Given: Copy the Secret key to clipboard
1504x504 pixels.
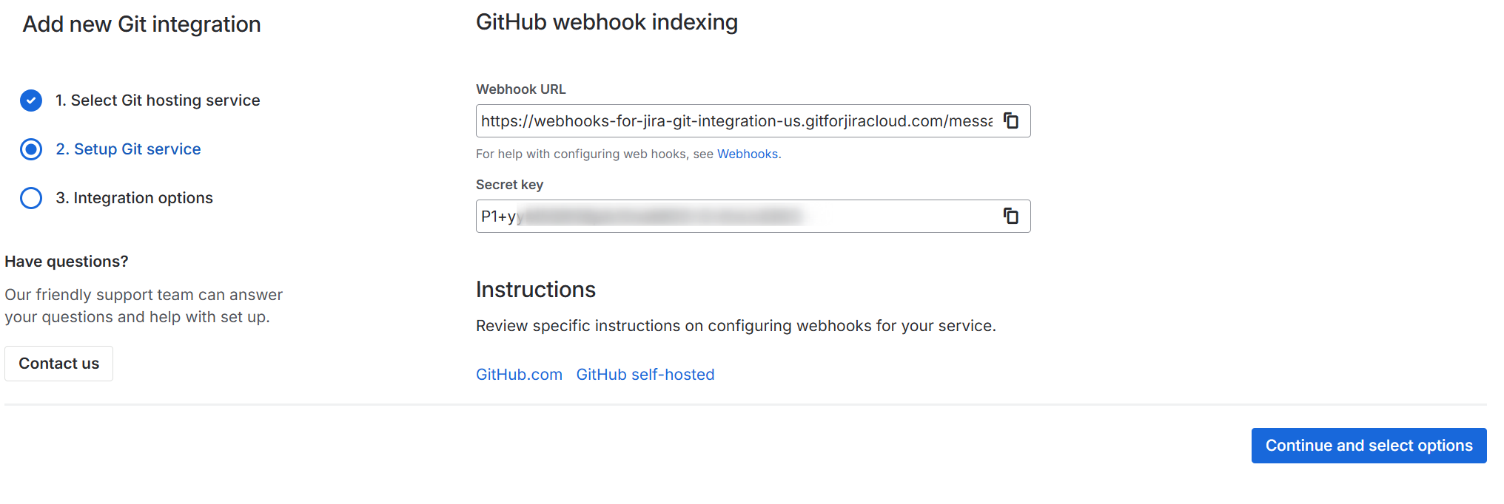Looking at the screenshot, I should (1011, 216).
